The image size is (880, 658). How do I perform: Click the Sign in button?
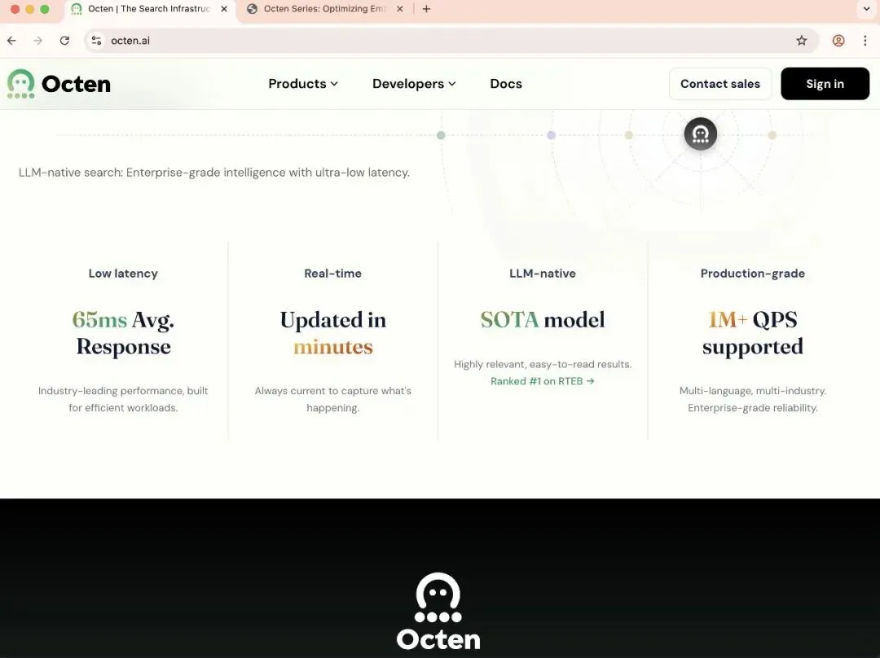825,84
